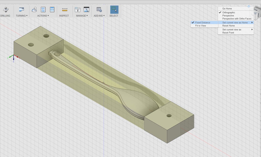Open the Simulate joystick icon in Actions
The width and height of the screenshot is (261, 157).
[x=34, y=10]
